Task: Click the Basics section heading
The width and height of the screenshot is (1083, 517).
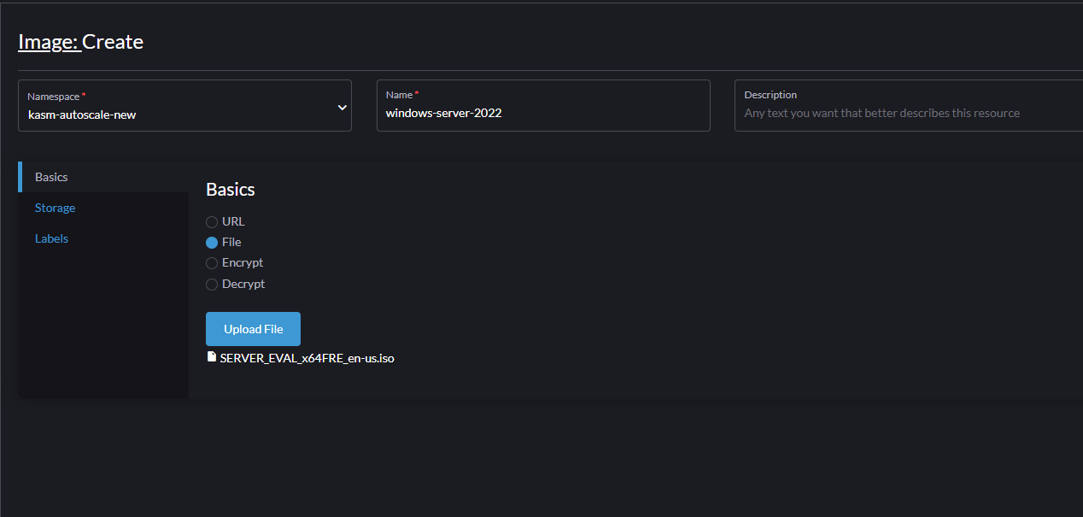Action: tap(230, 189)
